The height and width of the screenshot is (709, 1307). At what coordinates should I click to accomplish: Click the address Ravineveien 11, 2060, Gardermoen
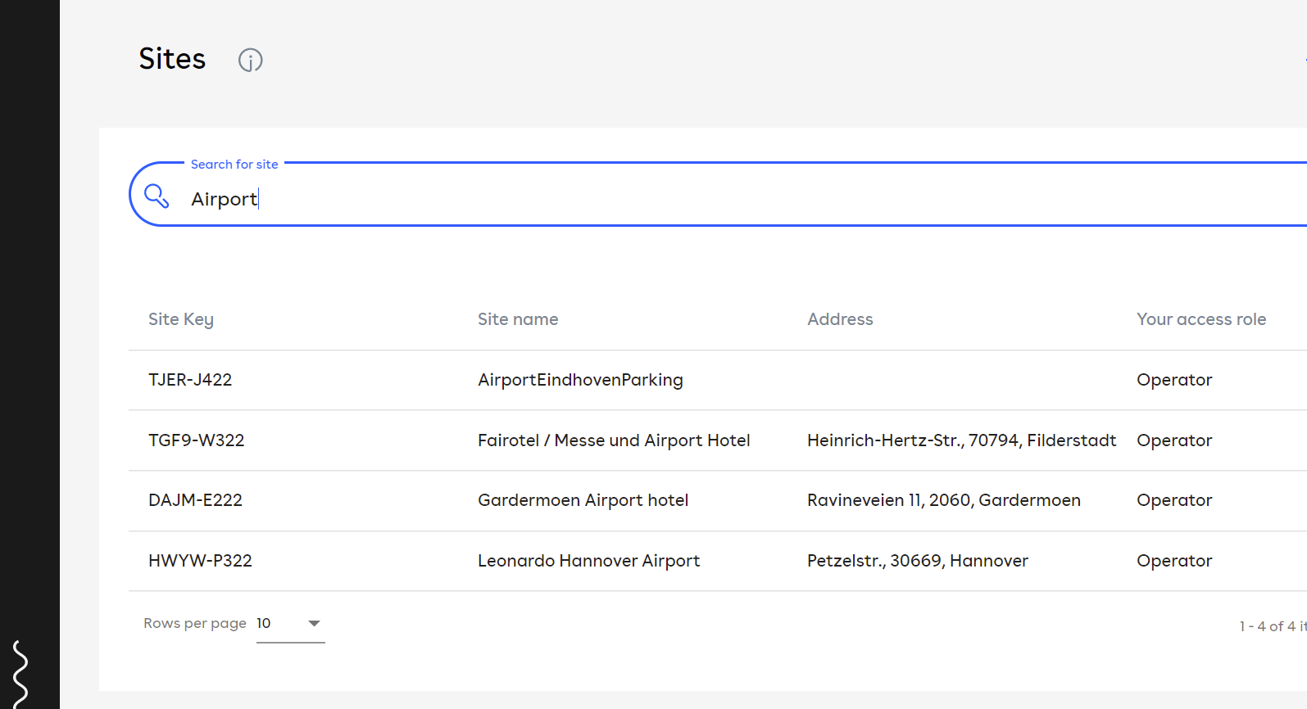[944, 500]
